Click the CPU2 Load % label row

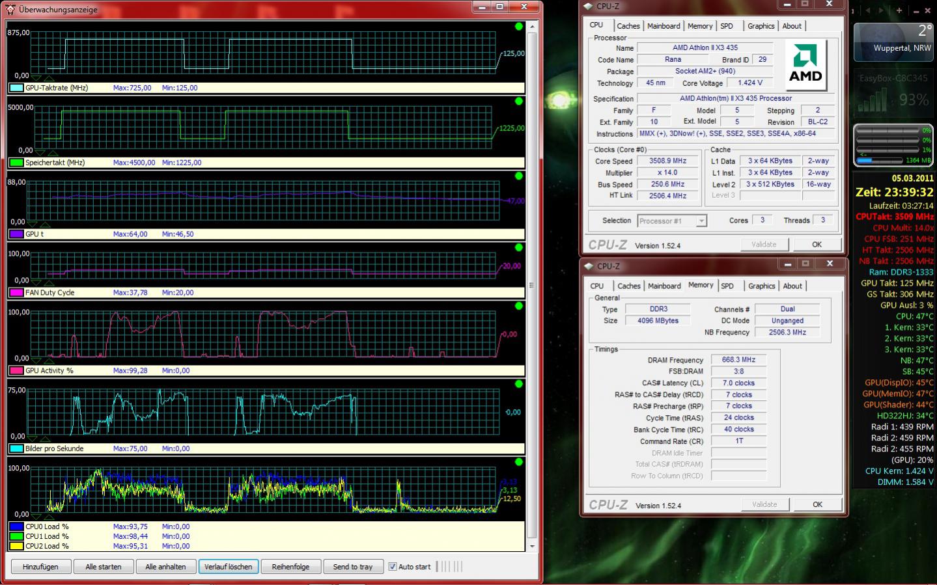(266, 546)
